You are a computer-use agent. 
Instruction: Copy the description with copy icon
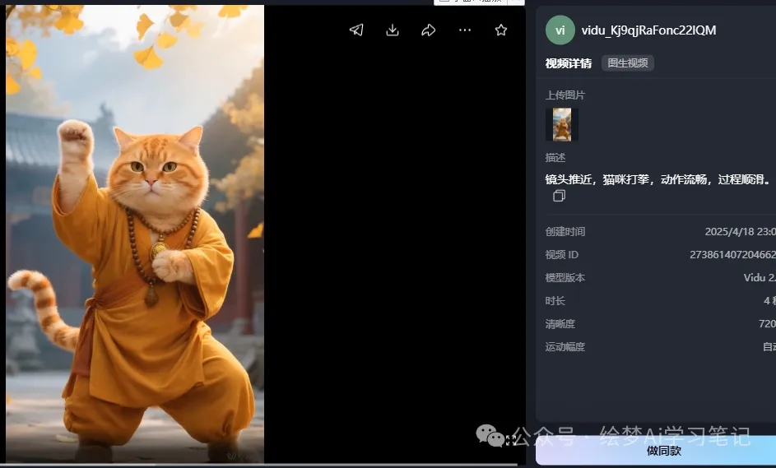pyautogui.click(x=559, y=196)
